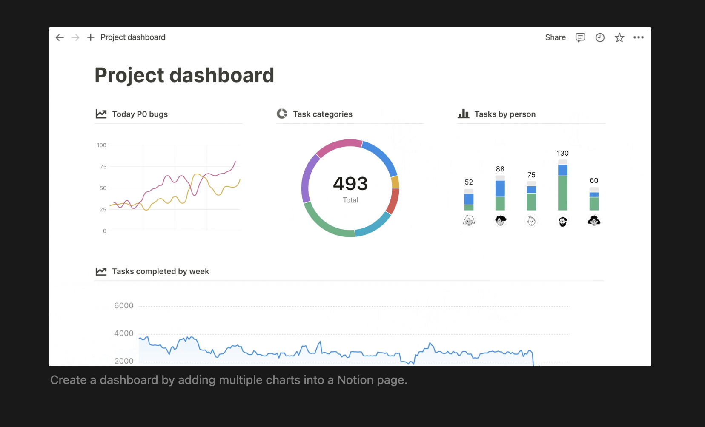Click the bearded avatar under the 130 bar
This screenshot has height=427, width=705.
click(x=563, y=221)
